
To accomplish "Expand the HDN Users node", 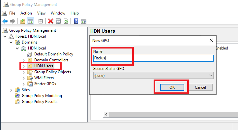I will pyautogui.click(x=23, y=66).
